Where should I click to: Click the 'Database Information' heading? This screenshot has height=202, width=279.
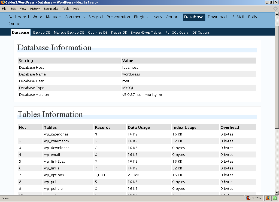pyautogui.click(x=54, y=48)
